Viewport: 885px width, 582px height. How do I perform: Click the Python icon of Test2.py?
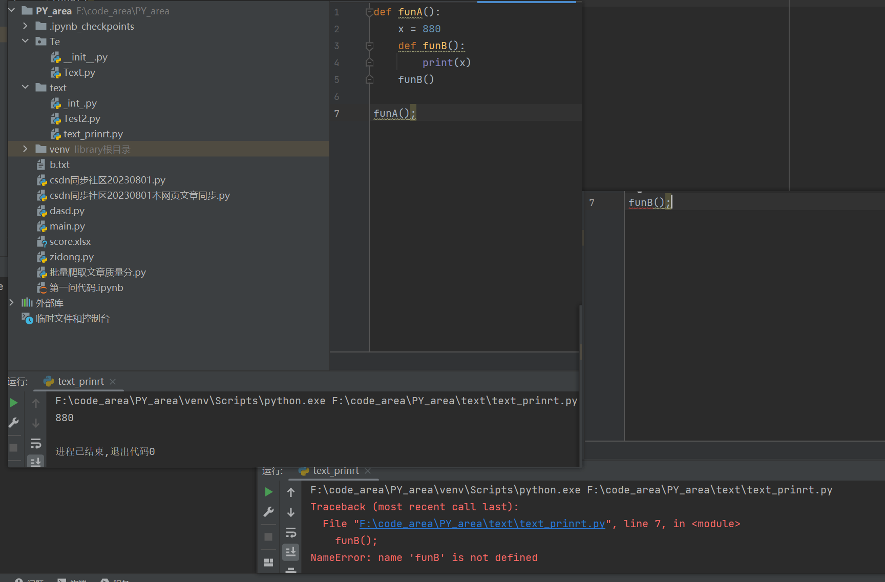[56, 119]
